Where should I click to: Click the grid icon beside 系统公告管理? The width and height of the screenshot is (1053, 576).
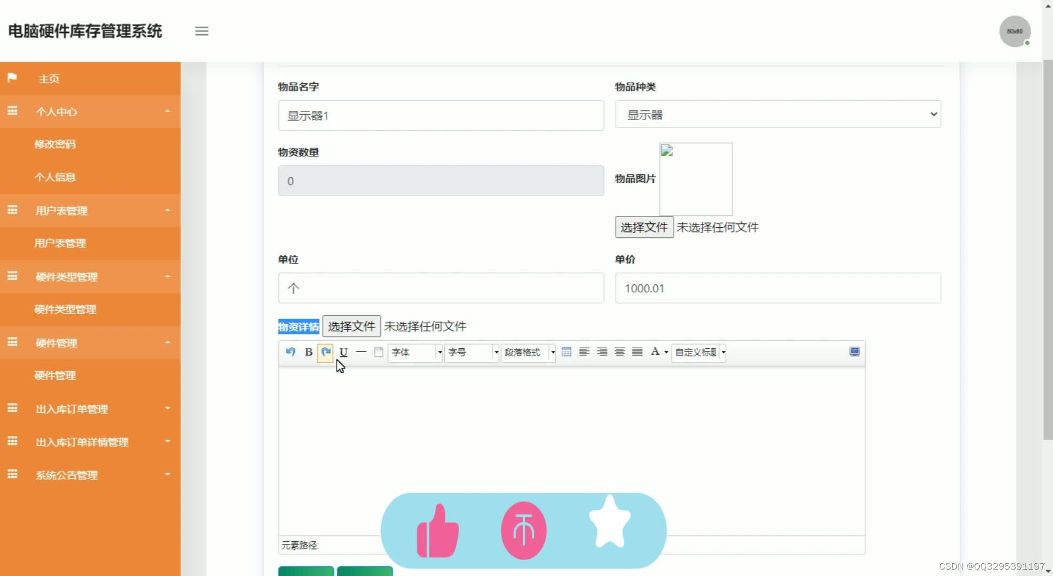click(12, 475)
